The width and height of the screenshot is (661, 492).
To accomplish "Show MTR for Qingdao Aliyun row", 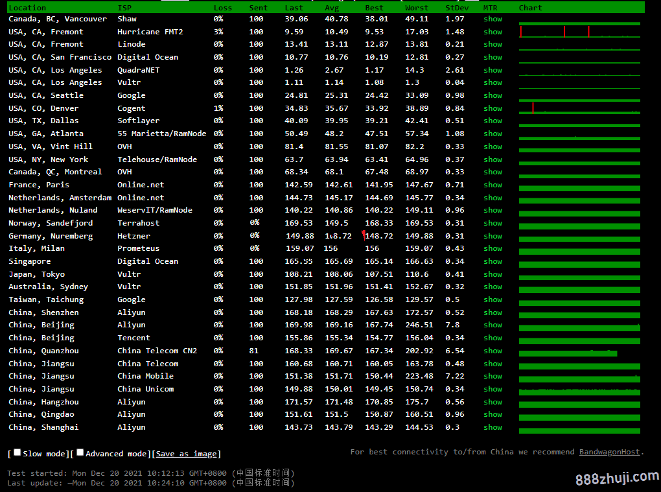I will point(493,415).
